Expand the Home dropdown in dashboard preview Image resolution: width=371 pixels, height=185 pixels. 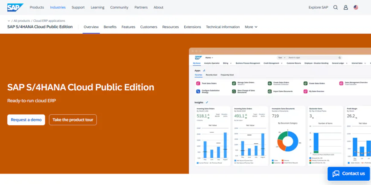point(209,58)
